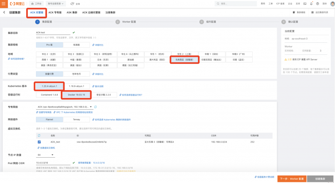Select region 德国 (法兰克福)
Viewport: 335px width, 183px height.
pos(131,65)
